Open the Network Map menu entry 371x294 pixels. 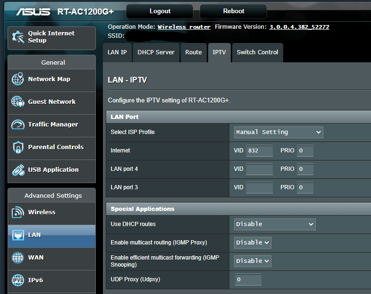(x=51, y=80)
